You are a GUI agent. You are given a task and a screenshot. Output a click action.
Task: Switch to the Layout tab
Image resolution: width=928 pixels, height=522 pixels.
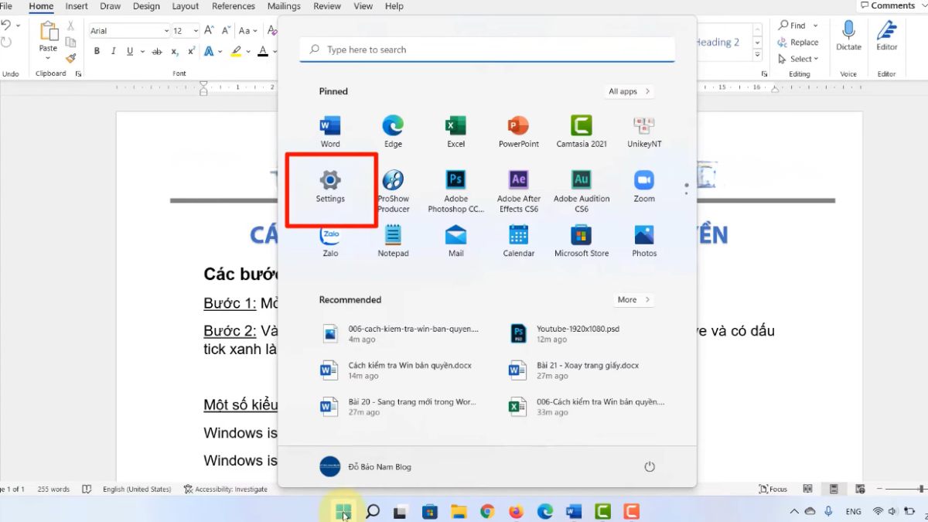coord(186,6)
